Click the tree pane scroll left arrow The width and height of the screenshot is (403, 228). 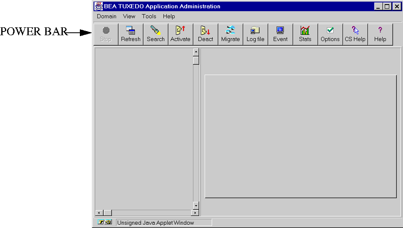click(x=99, y=213)
